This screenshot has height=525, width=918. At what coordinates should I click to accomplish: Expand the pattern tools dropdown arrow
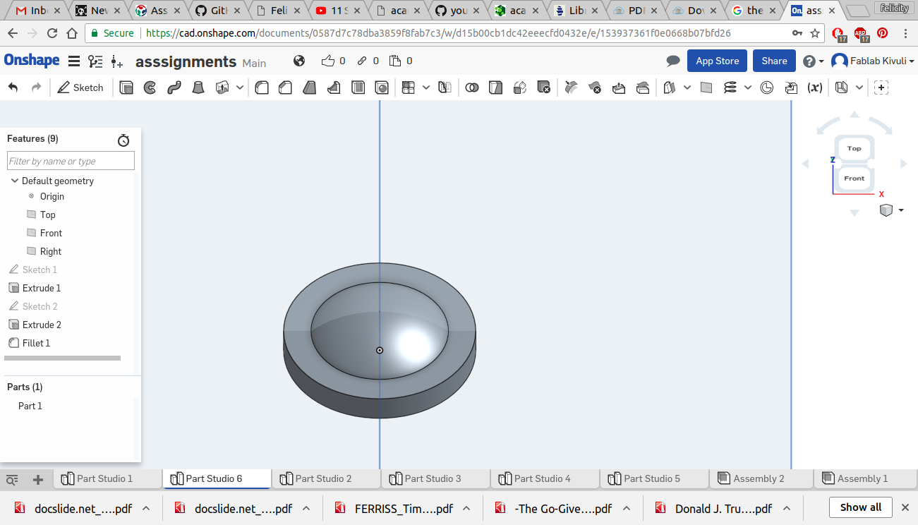(426, 87)
